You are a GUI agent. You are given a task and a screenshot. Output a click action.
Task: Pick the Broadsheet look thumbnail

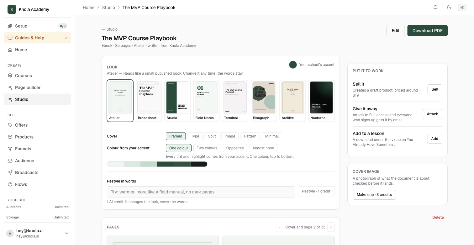(x=149, y=101)
